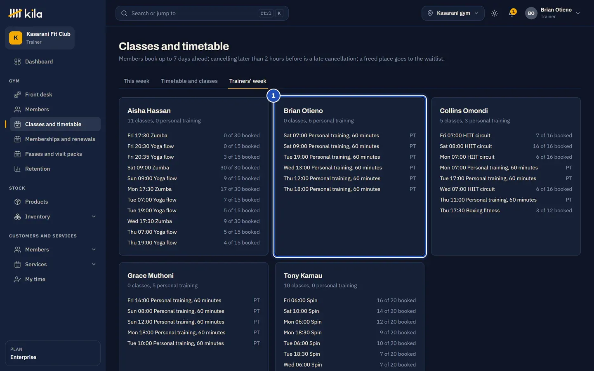Open the Brian Otieno account menu chevron
Screen dimensions: 594x371
(578, 13)
